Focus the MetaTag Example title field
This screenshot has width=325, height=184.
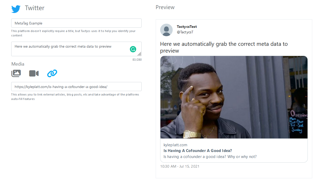tap(76, 23)
